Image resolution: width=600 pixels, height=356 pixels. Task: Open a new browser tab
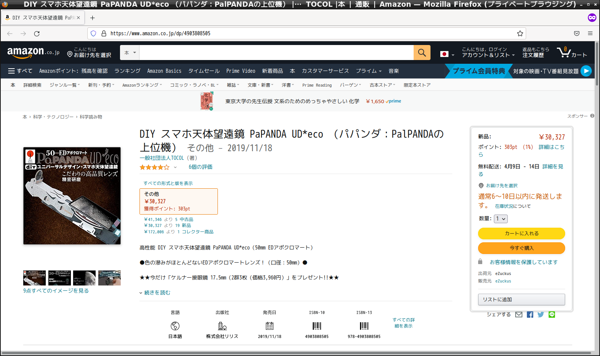tap(93, 18)
